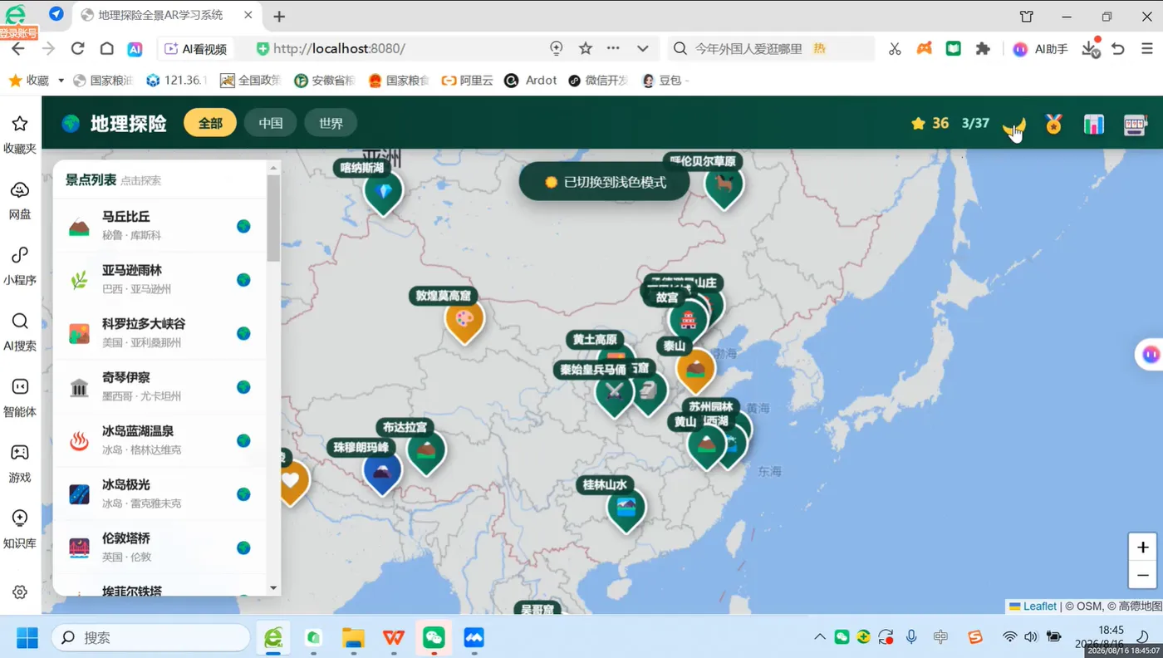Viewport: 1163px width, 658px height.
Task: Open the bar chart statistics icon
Action: 1094,124
